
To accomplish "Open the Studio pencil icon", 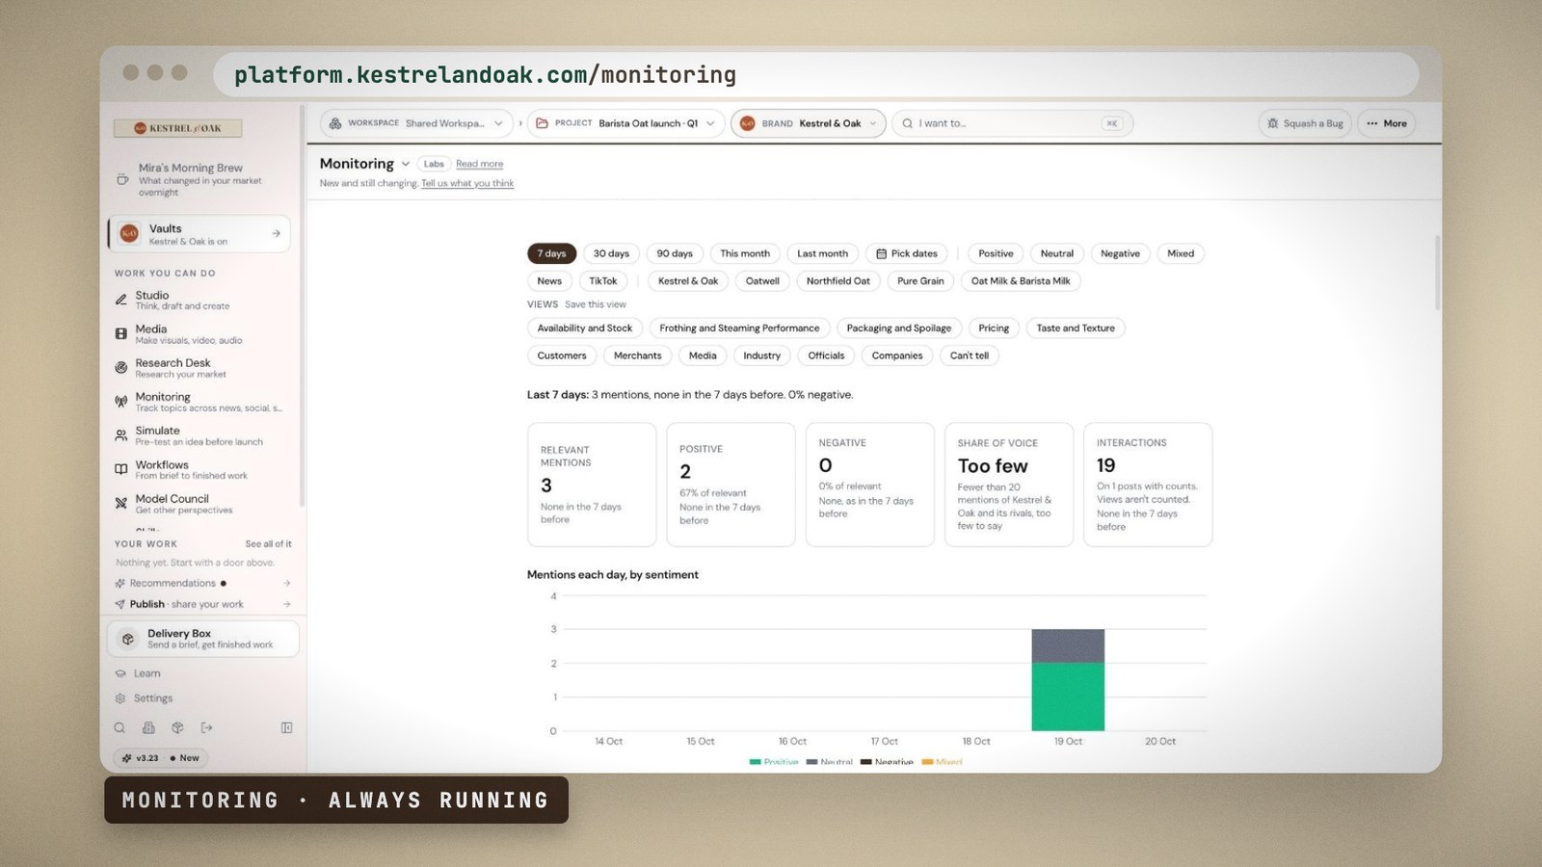I will click(120, 300).
